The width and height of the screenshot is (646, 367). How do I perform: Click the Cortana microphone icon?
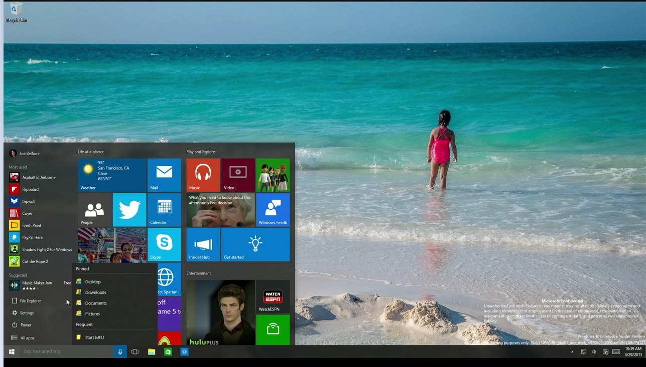tap(120, 352)
